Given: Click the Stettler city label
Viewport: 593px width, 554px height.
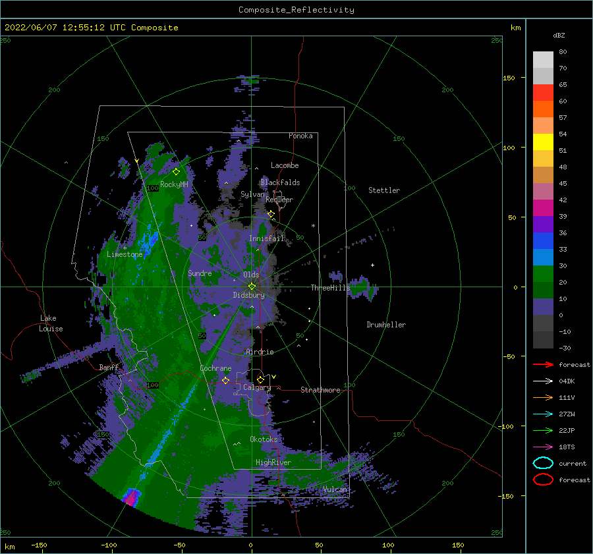Looking at the screenshot, I should click(384, 190).
